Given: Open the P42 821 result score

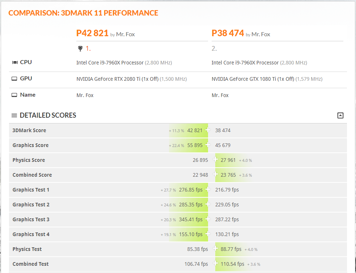Looking at the screenshot, I should (x=92, y=33).
